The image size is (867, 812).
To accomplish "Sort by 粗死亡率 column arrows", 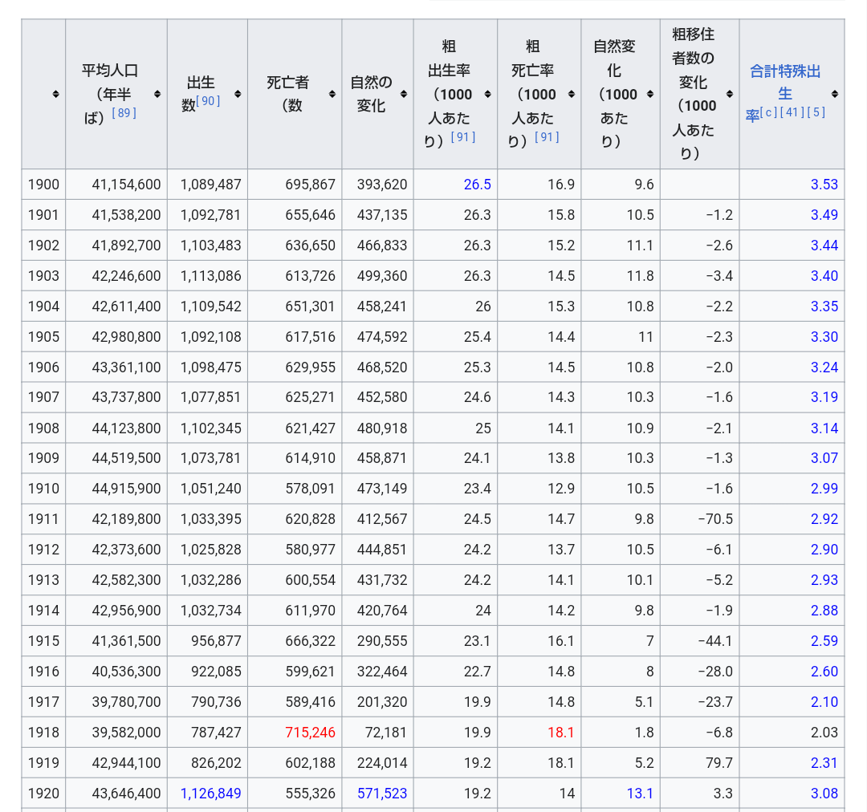I will [x=572, y=94].
